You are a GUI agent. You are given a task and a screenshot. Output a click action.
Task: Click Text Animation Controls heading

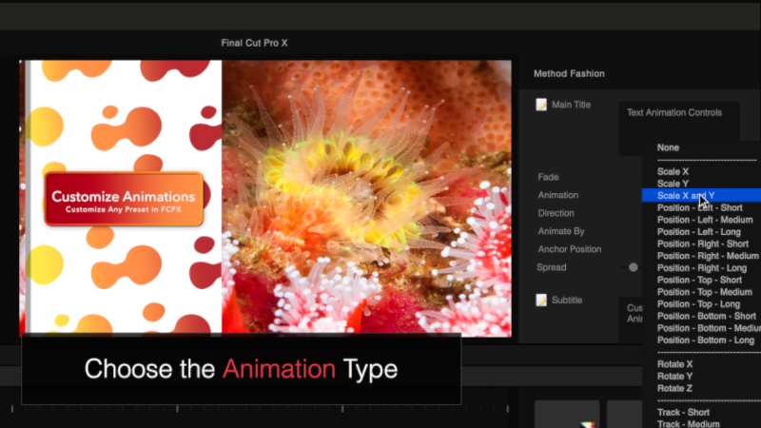[674, 112]
